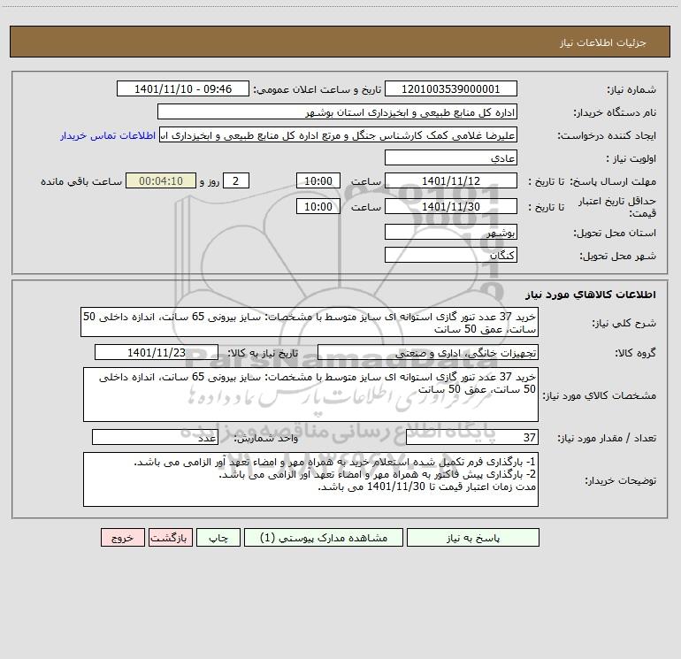
Task: Open مشاهده مدارک پیوستی (1) button
Action: coord(324,538)
